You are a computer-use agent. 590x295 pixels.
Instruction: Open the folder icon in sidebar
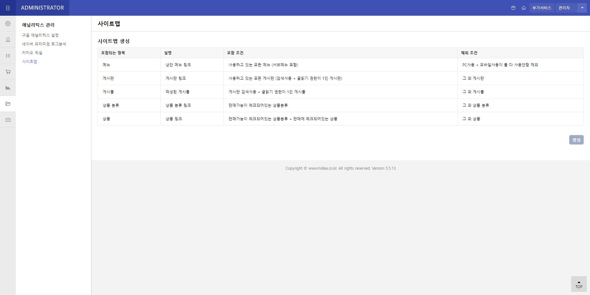8,104
